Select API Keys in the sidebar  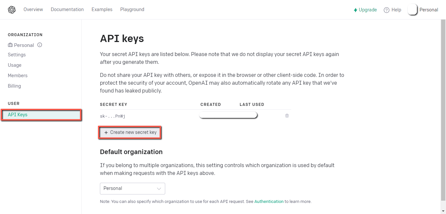click(x=41, y=115)
